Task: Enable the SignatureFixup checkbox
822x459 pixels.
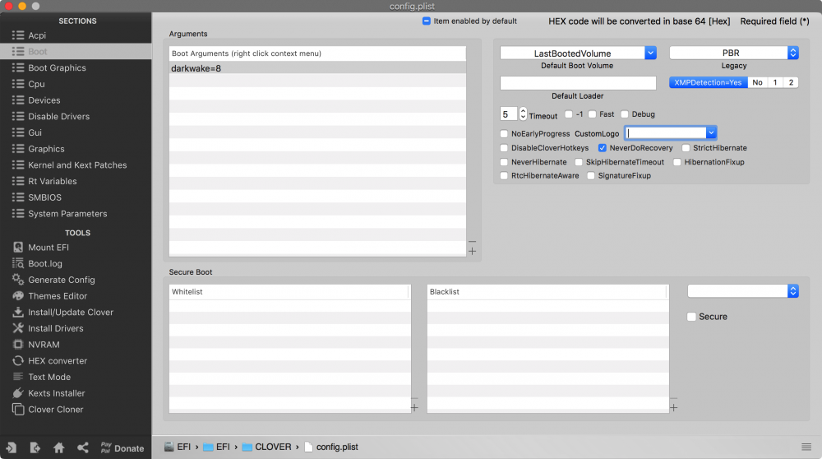Action: point(591,176)
